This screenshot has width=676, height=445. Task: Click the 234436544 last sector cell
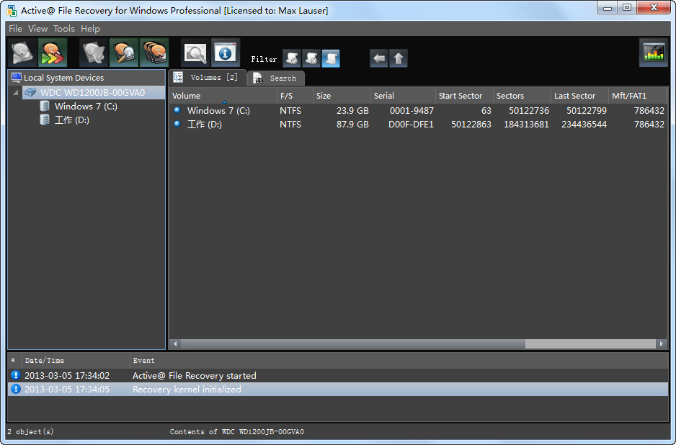point(584,125)
